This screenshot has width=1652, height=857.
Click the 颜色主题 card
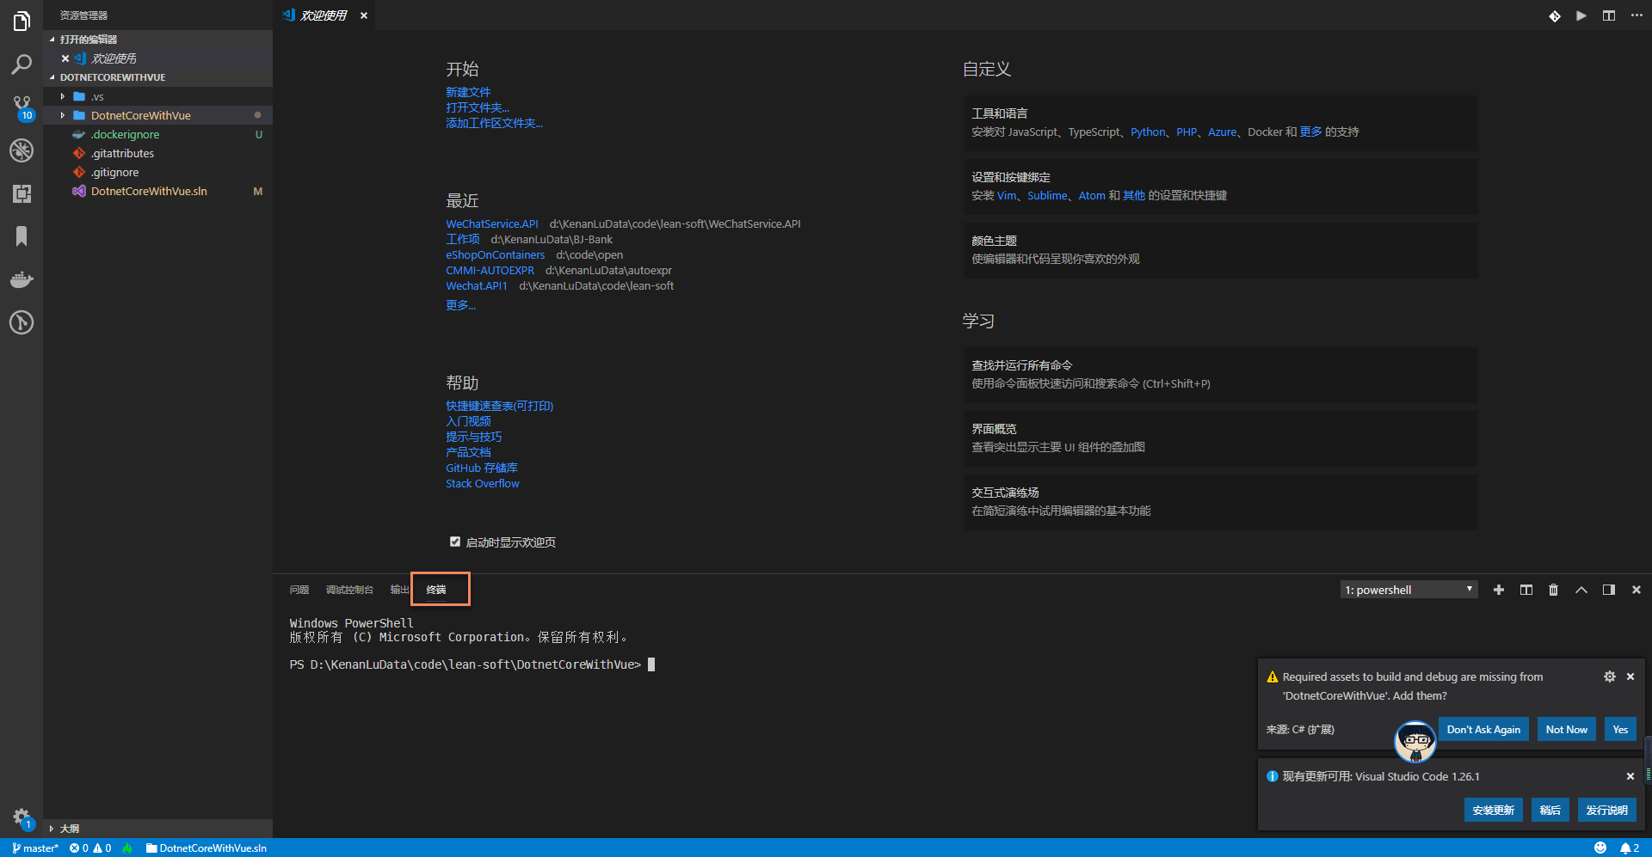coord(1220,250)
